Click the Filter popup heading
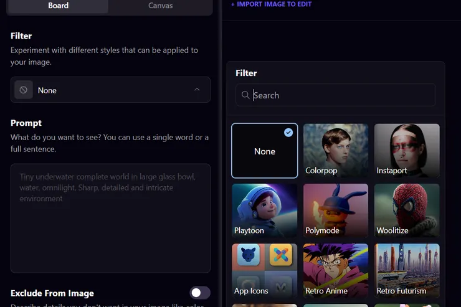Viewport: 461px width, 307px height. point(246,73)
